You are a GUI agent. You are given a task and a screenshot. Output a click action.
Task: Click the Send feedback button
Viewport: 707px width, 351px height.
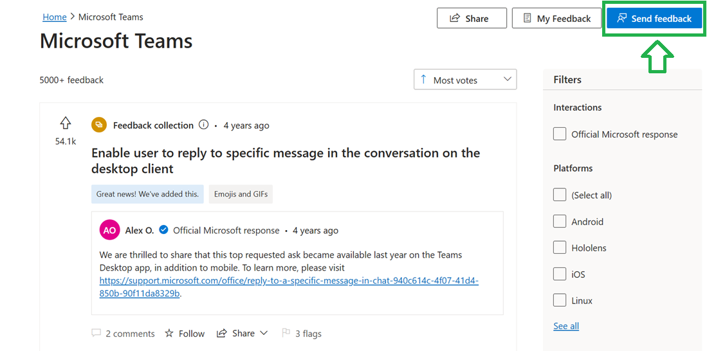tap(654, 19)
